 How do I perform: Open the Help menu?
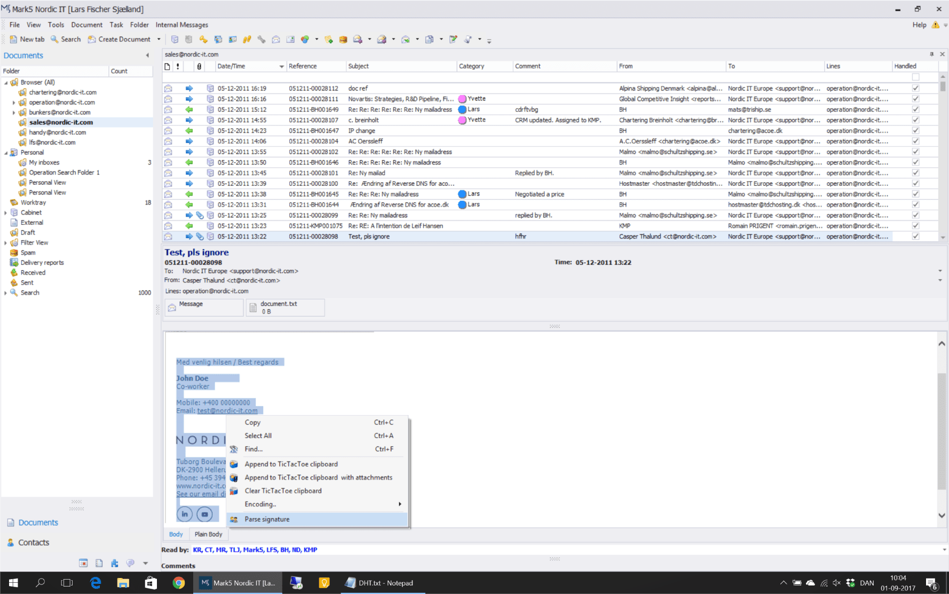tap(919, 25)
